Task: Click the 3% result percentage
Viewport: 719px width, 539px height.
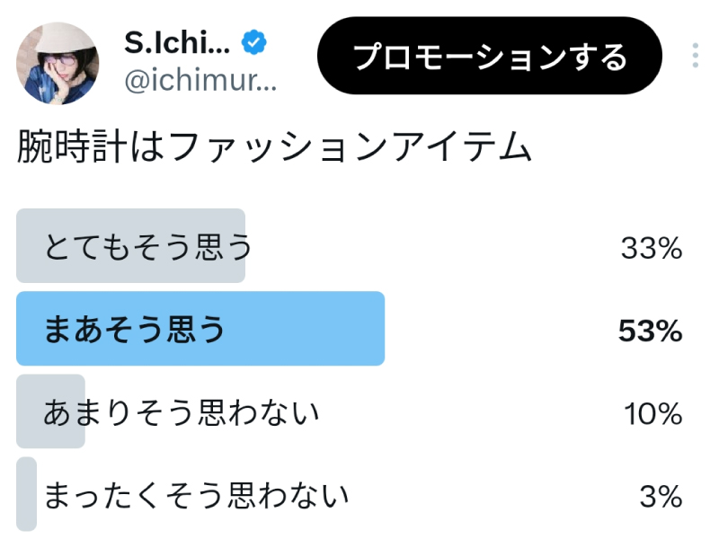Action: (662, 496)
